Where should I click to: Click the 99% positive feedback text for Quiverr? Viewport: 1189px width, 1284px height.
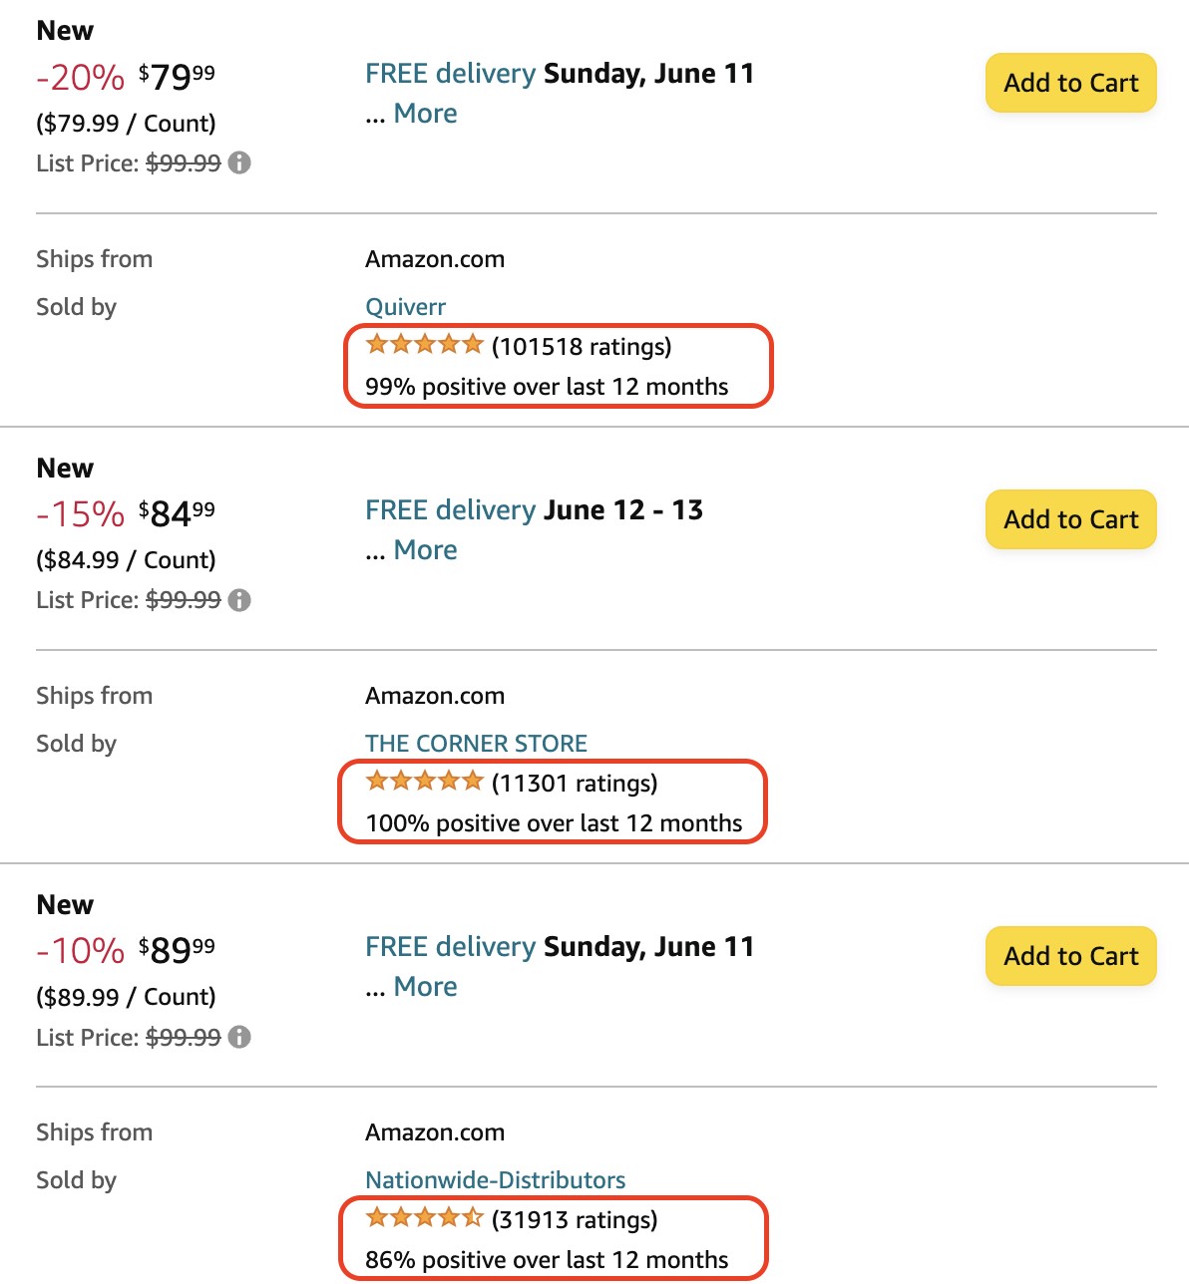[x=547, y=386]
